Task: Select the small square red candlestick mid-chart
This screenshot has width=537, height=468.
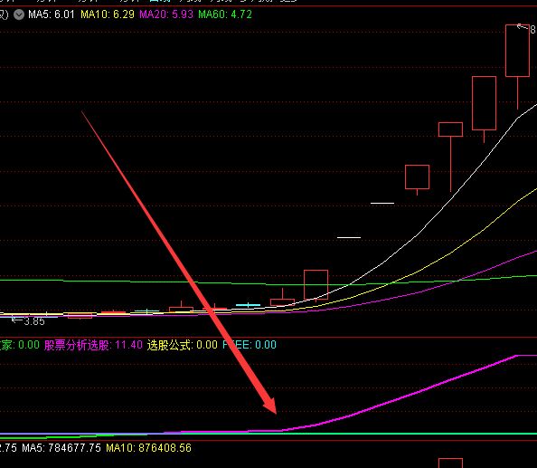Action: 417,177
